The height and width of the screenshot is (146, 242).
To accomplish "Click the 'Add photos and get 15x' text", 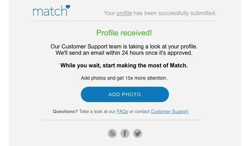I will tap(124, 78).
